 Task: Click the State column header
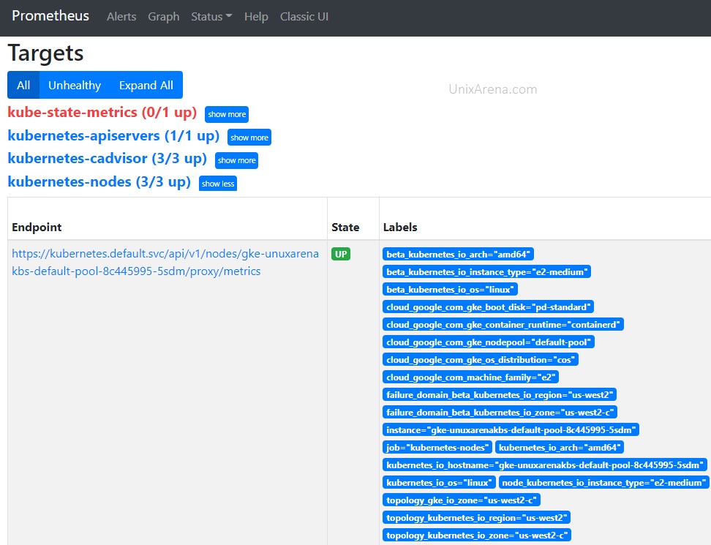click(345, 228)
